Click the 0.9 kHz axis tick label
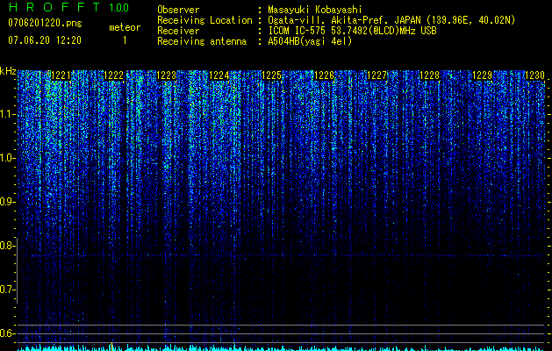The width and height of the screenshot is (552, 351). pos(6,202)
